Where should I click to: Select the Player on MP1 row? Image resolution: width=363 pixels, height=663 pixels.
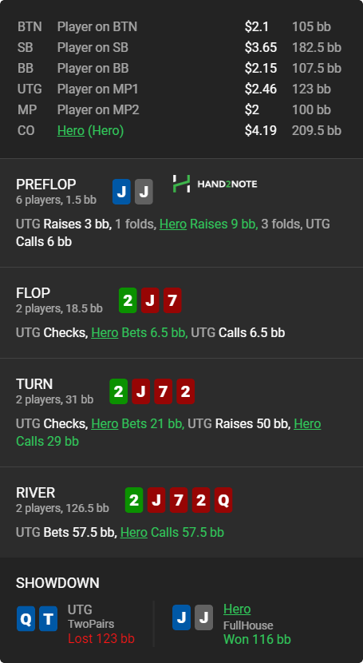180,89
